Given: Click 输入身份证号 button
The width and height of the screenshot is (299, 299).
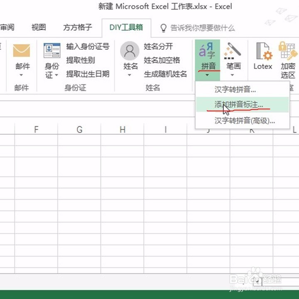Looking at the screenshot, I should 88,47.
